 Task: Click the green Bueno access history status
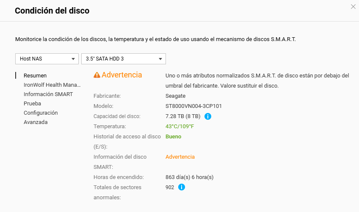click(x=173, y=136)
